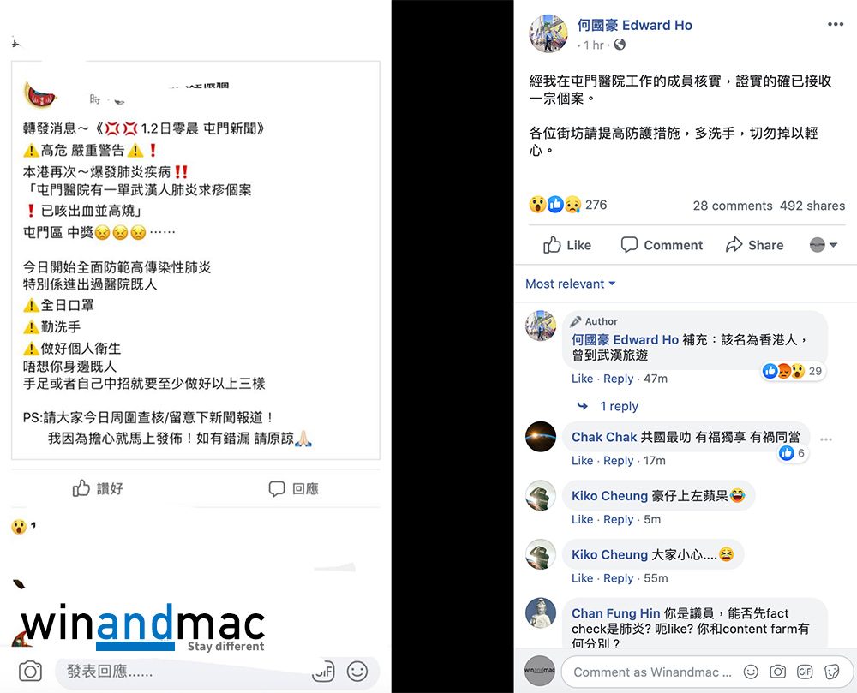
Task: Open the options dots beside Chak Chak's comment
Action: click(x=826, y=439)
